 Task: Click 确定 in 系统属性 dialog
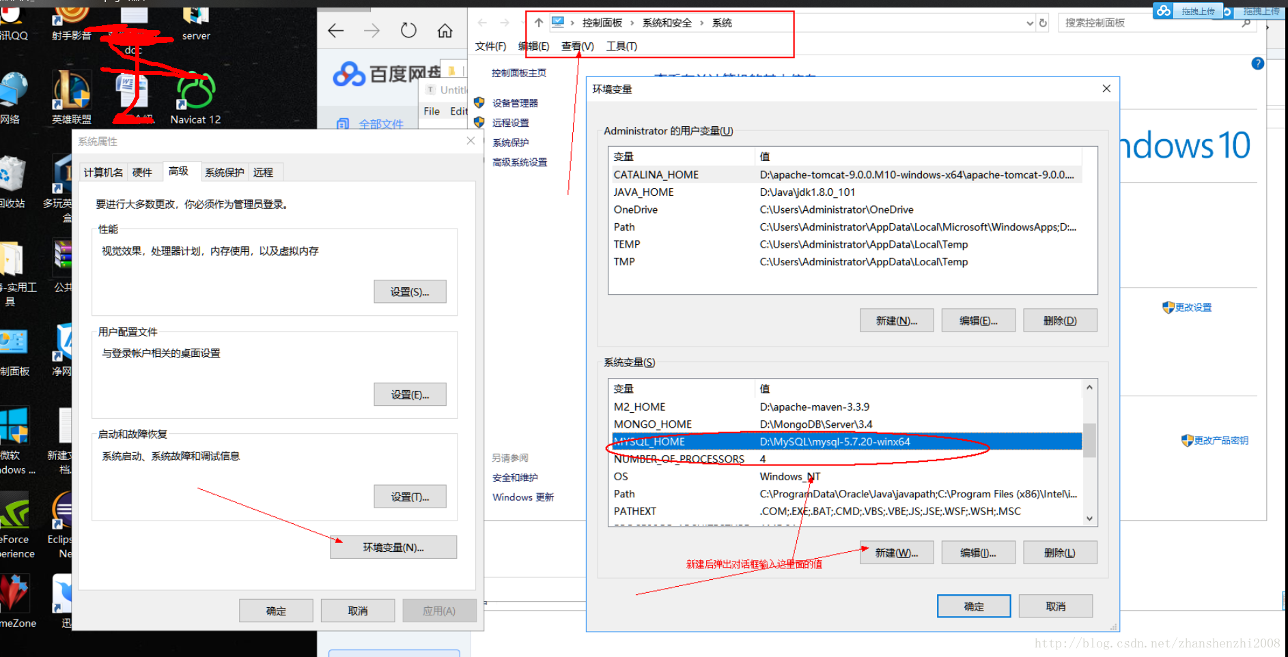(276, 611)
